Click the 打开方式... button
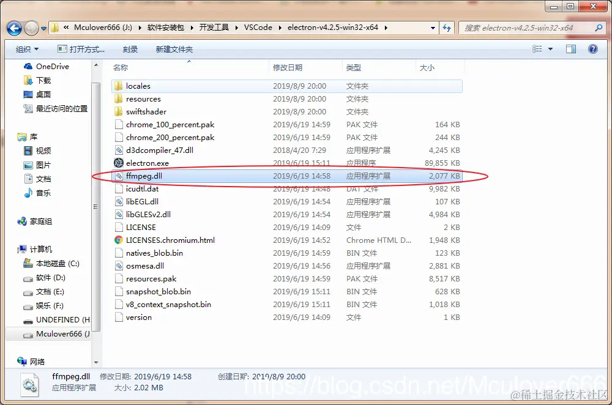This screenshot has width=612, height=405. [81, 49]
